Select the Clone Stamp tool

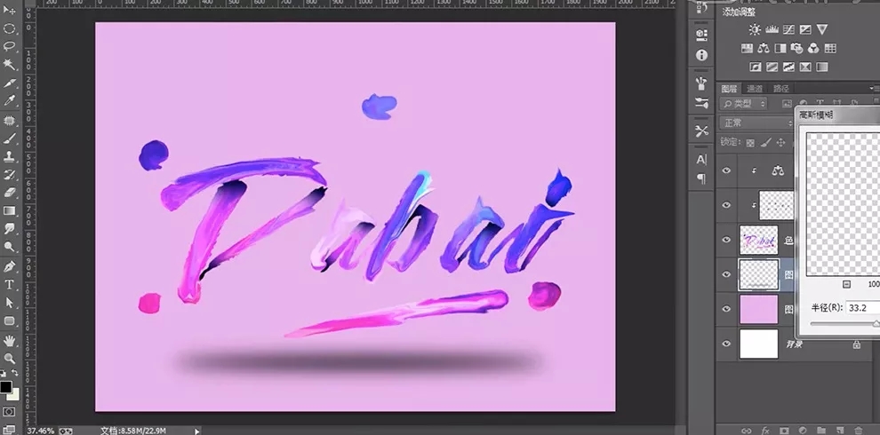click(9, 156)
